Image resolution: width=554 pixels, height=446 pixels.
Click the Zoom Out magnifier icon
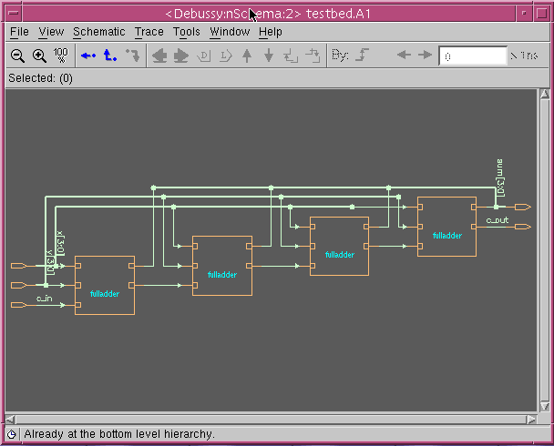[x=17, y=56]
